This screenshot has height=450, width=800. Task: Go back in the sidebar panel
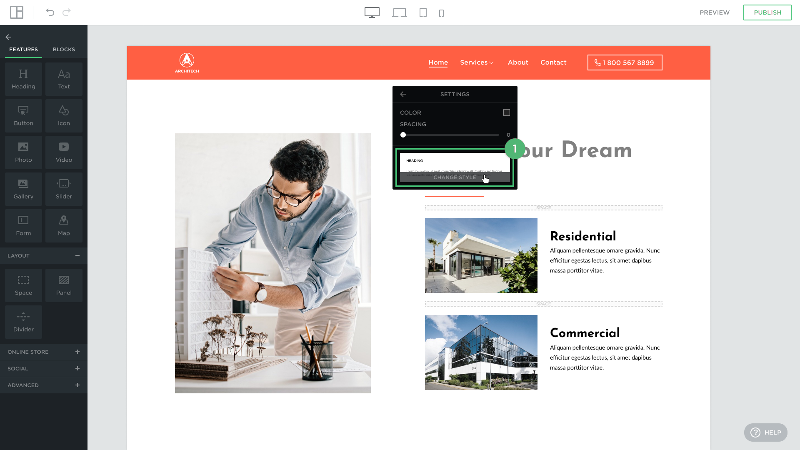(x=8, y=37)
